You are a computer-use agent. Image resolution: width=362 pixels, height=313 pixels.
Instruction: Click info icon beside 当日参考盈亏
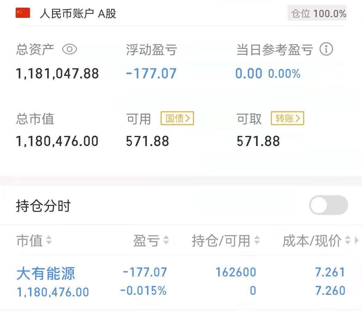tap(326, 49)
